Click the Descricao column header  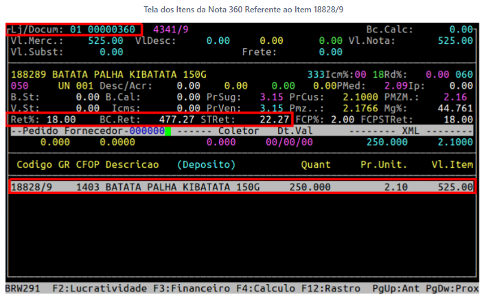132,165
